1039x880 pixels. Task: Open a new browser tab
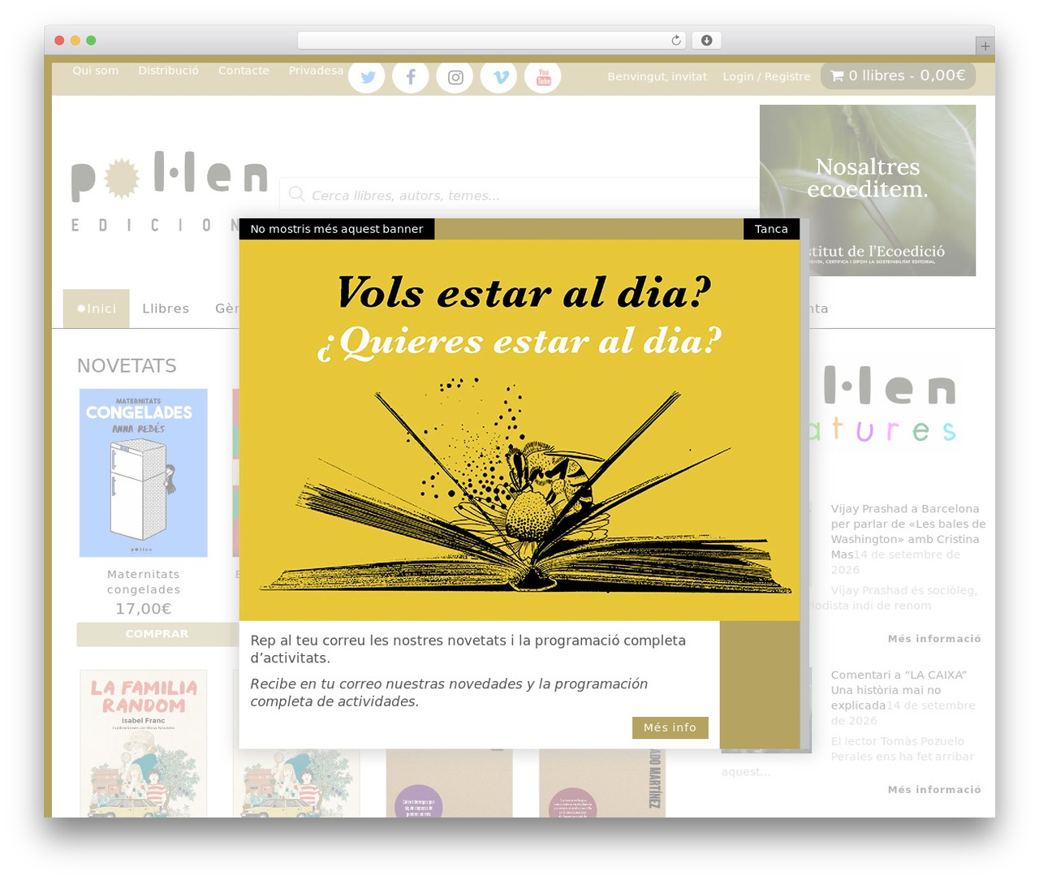(985, 46)
